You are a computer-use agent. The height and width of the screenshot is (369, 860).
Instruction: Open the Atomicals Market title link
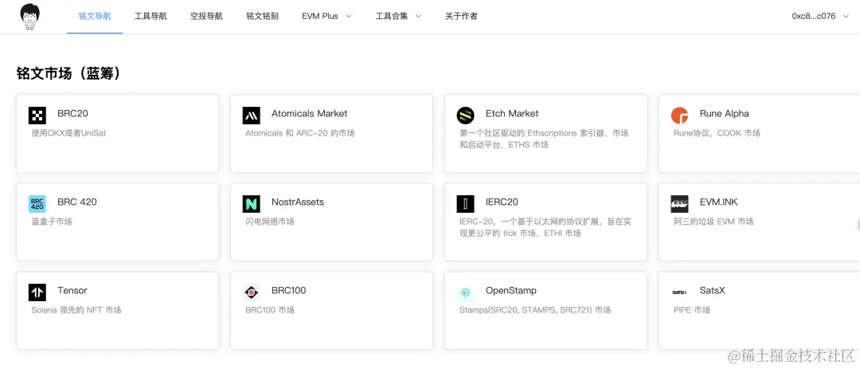click(x=309, y=114)
